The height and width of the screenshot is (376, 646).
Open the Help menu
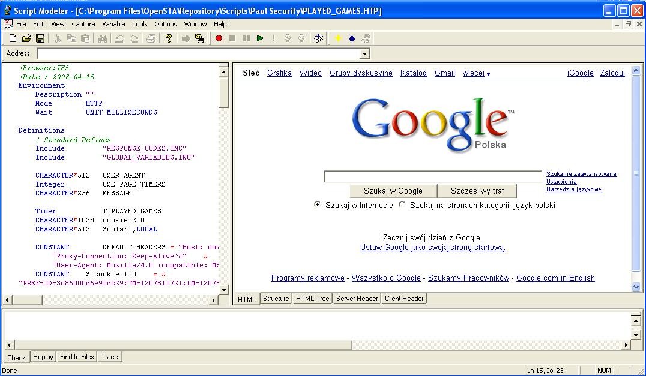pos(220,24)
